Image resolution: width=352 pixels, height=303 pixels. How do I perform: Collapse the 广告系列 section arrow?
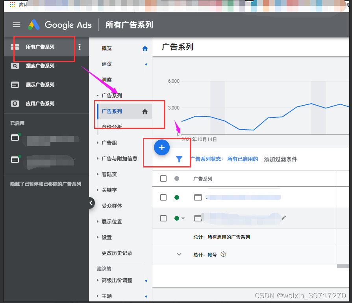coord(97,95)
